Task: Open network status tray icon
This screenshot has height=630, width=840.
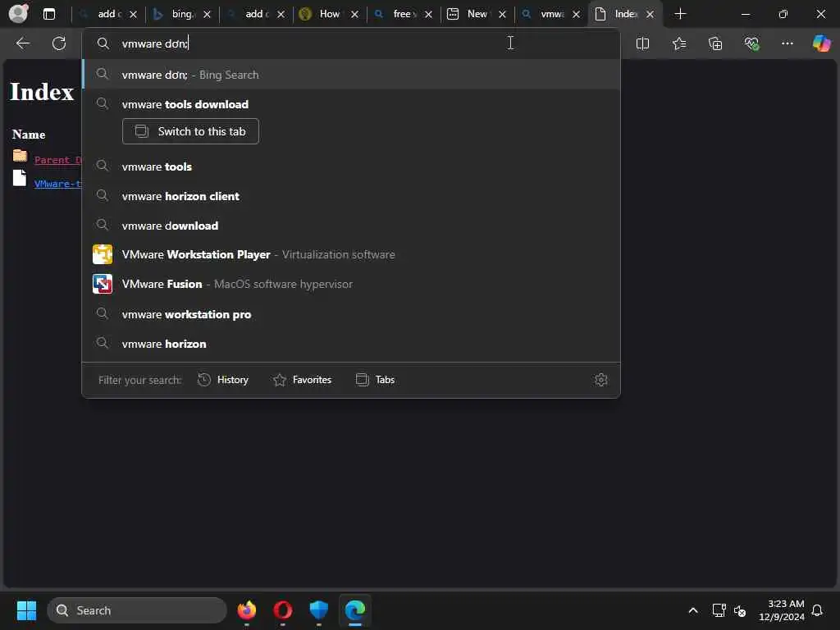Action: pos(719,610)
